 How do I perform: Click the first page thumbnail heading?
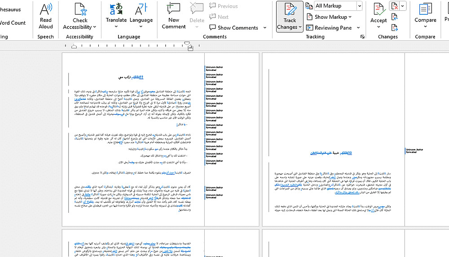[131, 77]
